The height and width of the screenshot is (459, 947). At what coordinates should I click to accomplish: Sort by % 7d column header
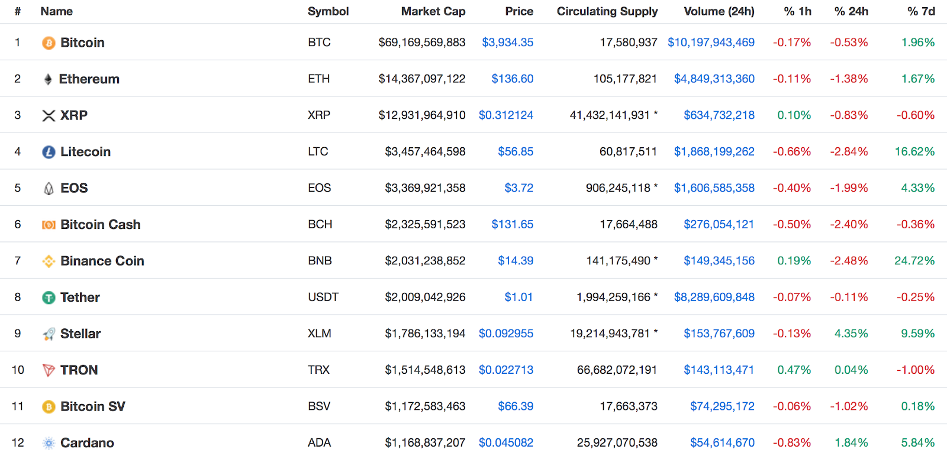922,11
